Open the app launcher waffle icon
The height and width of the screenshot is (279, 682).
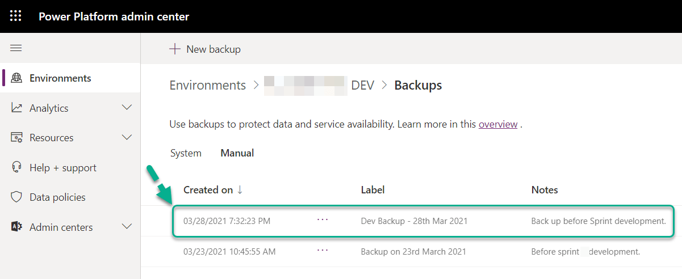pos(16,16)
